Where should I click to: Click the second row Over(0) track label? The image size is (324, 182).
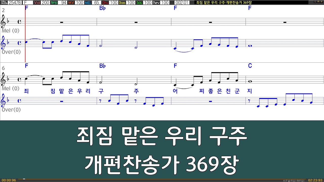pos(11,110)
